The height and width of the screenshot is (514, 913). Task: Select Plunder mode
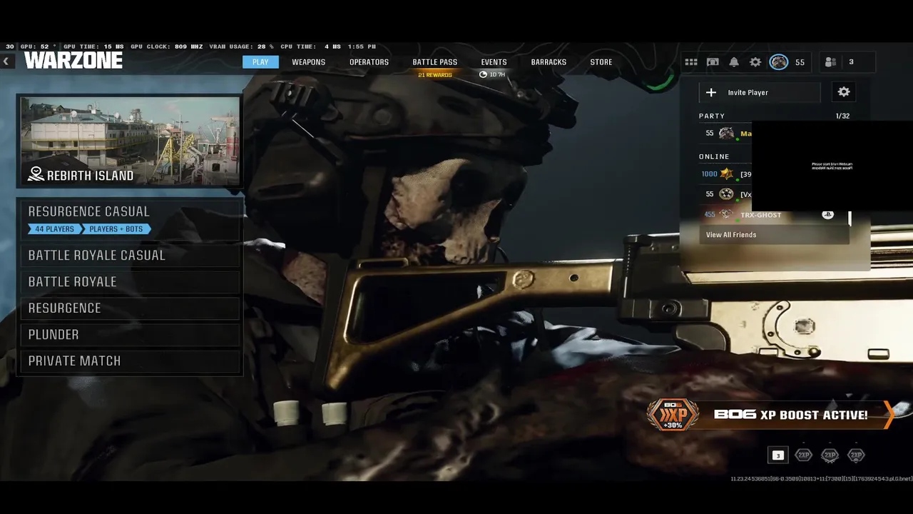coord(130,334)
